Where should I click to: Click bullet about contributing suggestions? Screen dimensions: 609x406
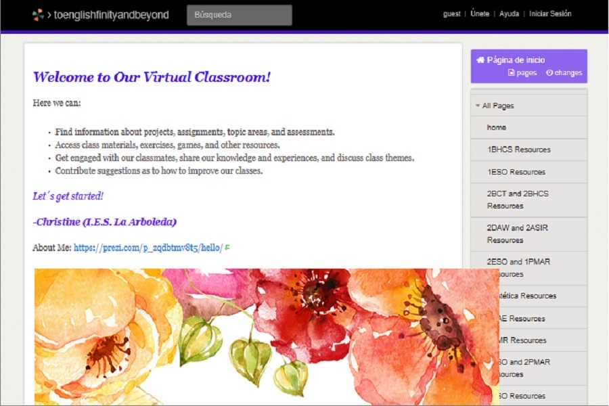click(x=159, y=171)
